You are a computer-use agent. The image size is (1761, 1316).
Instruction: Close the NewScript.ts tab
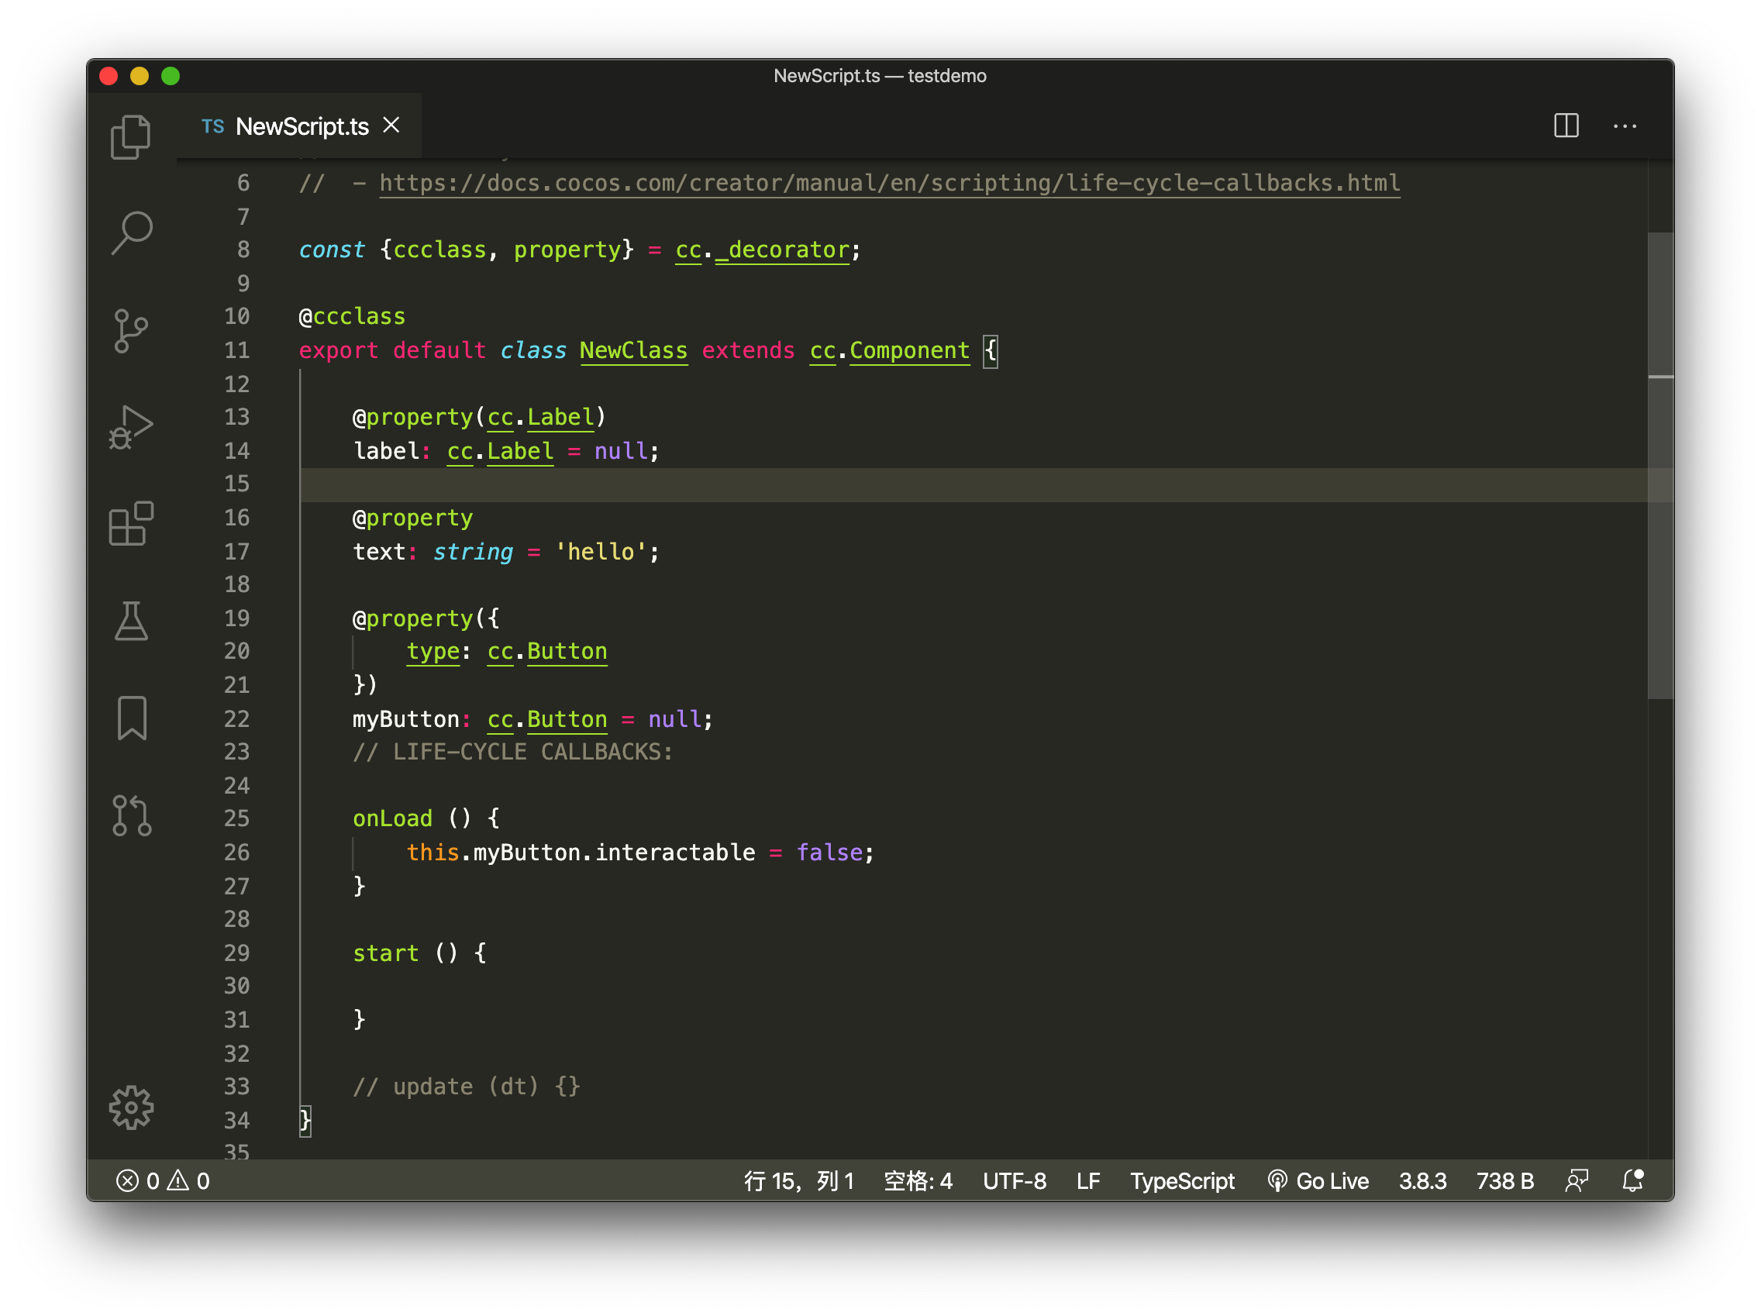click(391, 125)
